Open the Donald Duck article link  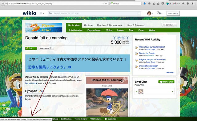[31, 83]
